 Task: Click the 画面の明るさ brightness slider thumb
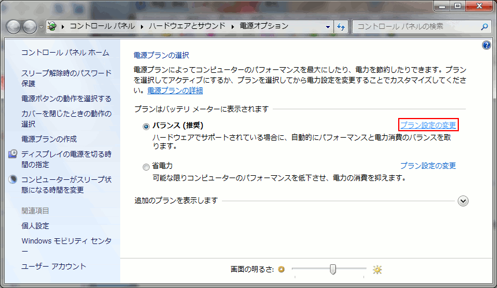(333, 269)
